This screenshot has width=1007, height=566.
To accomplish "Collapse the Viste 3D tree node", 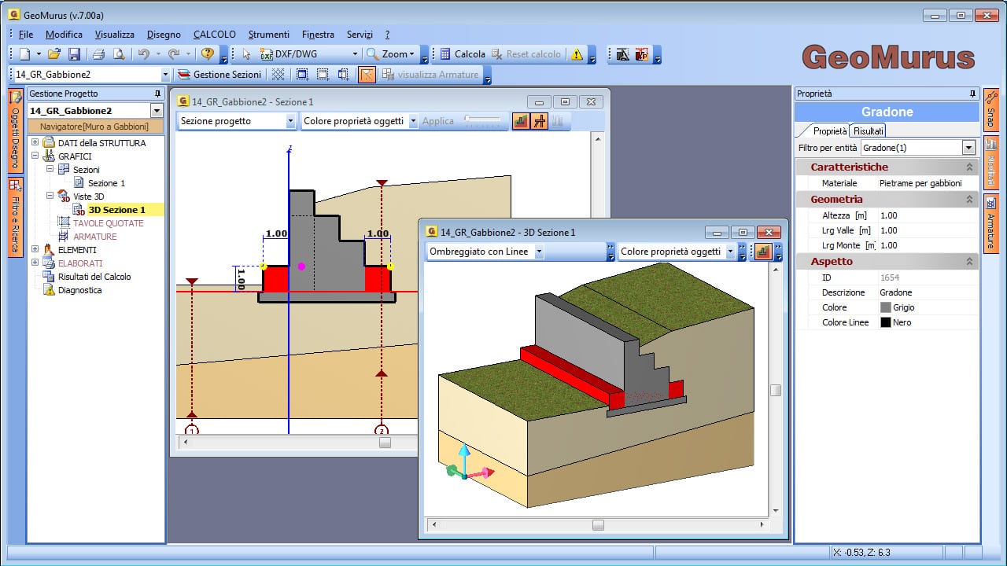I will point(50,197).
